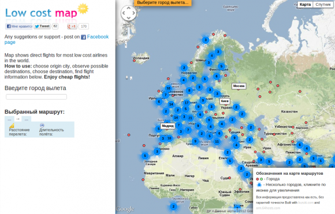
Task: Focus the Введите город вылета input field
Action: [x=36, y=97]
